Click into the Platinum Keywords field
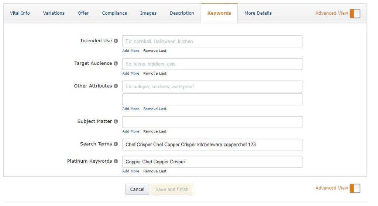Viewport: 378px width, 206px height. point(212,162)
